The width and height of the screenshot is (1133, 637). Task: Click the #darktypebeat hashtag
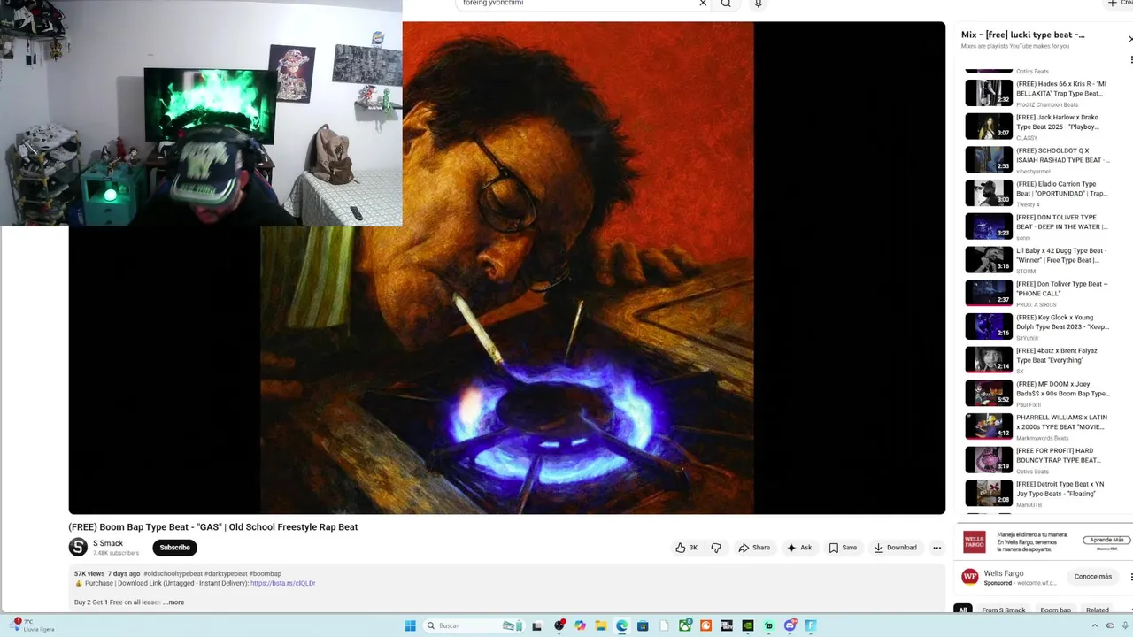(226, 573)
